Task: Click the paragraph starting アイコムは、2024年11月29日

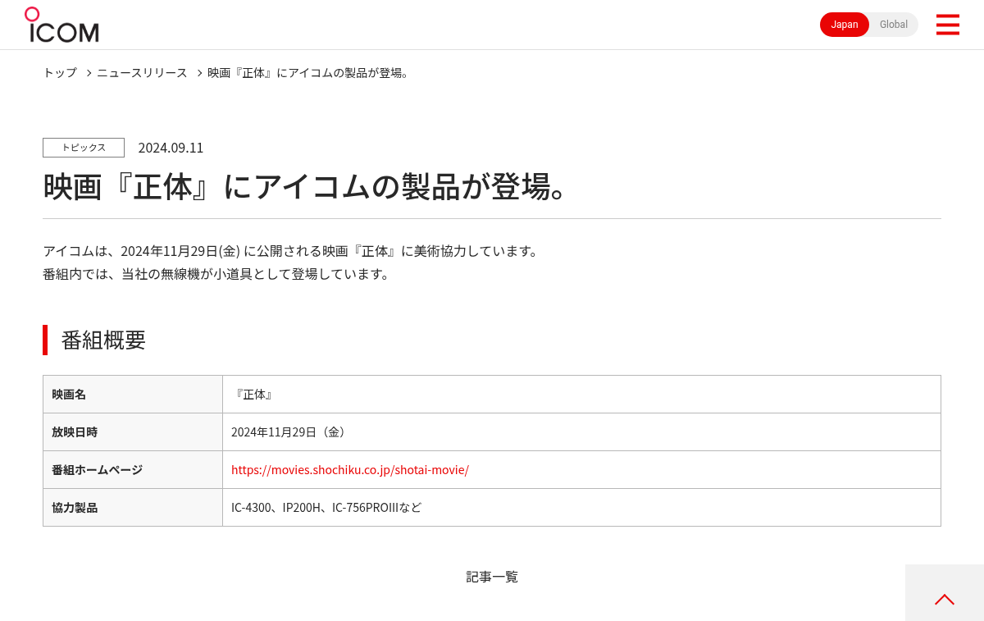Action: (293, 251)
